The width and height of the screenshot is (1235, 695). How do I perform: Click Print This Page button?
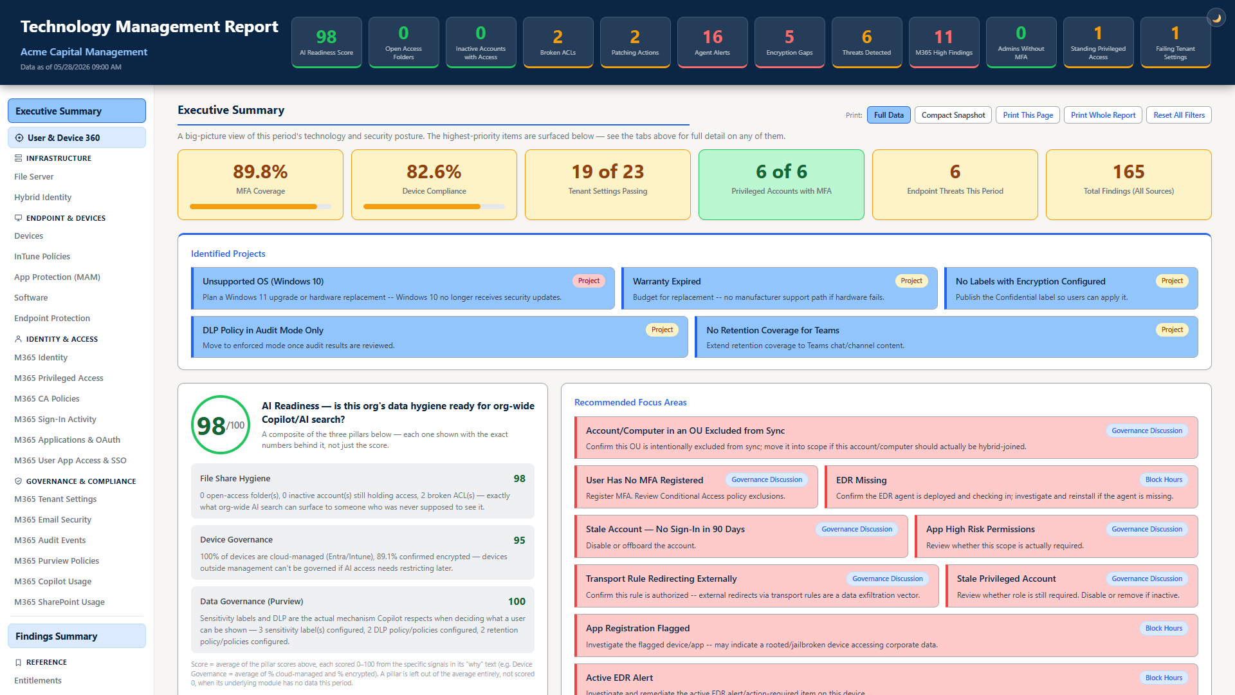[x=1028, y=115]
